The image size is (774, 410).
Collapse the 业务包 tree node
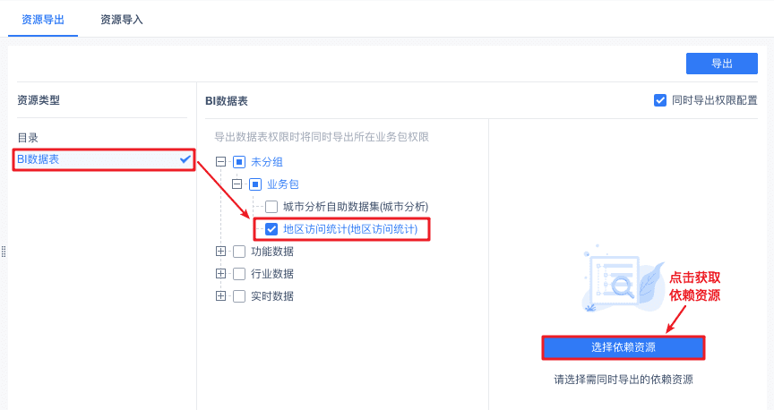pos(237,184)
